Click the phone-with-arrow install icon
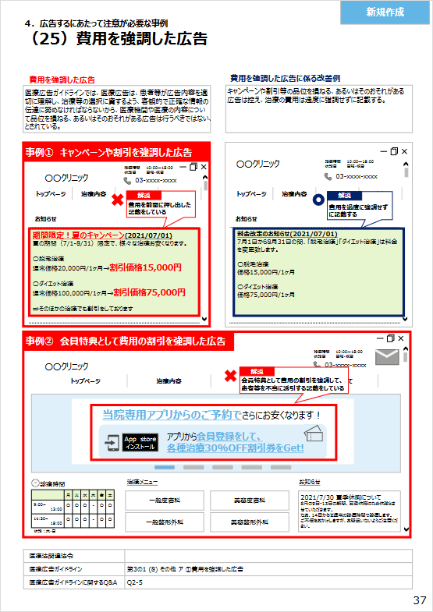 (112, 443)
